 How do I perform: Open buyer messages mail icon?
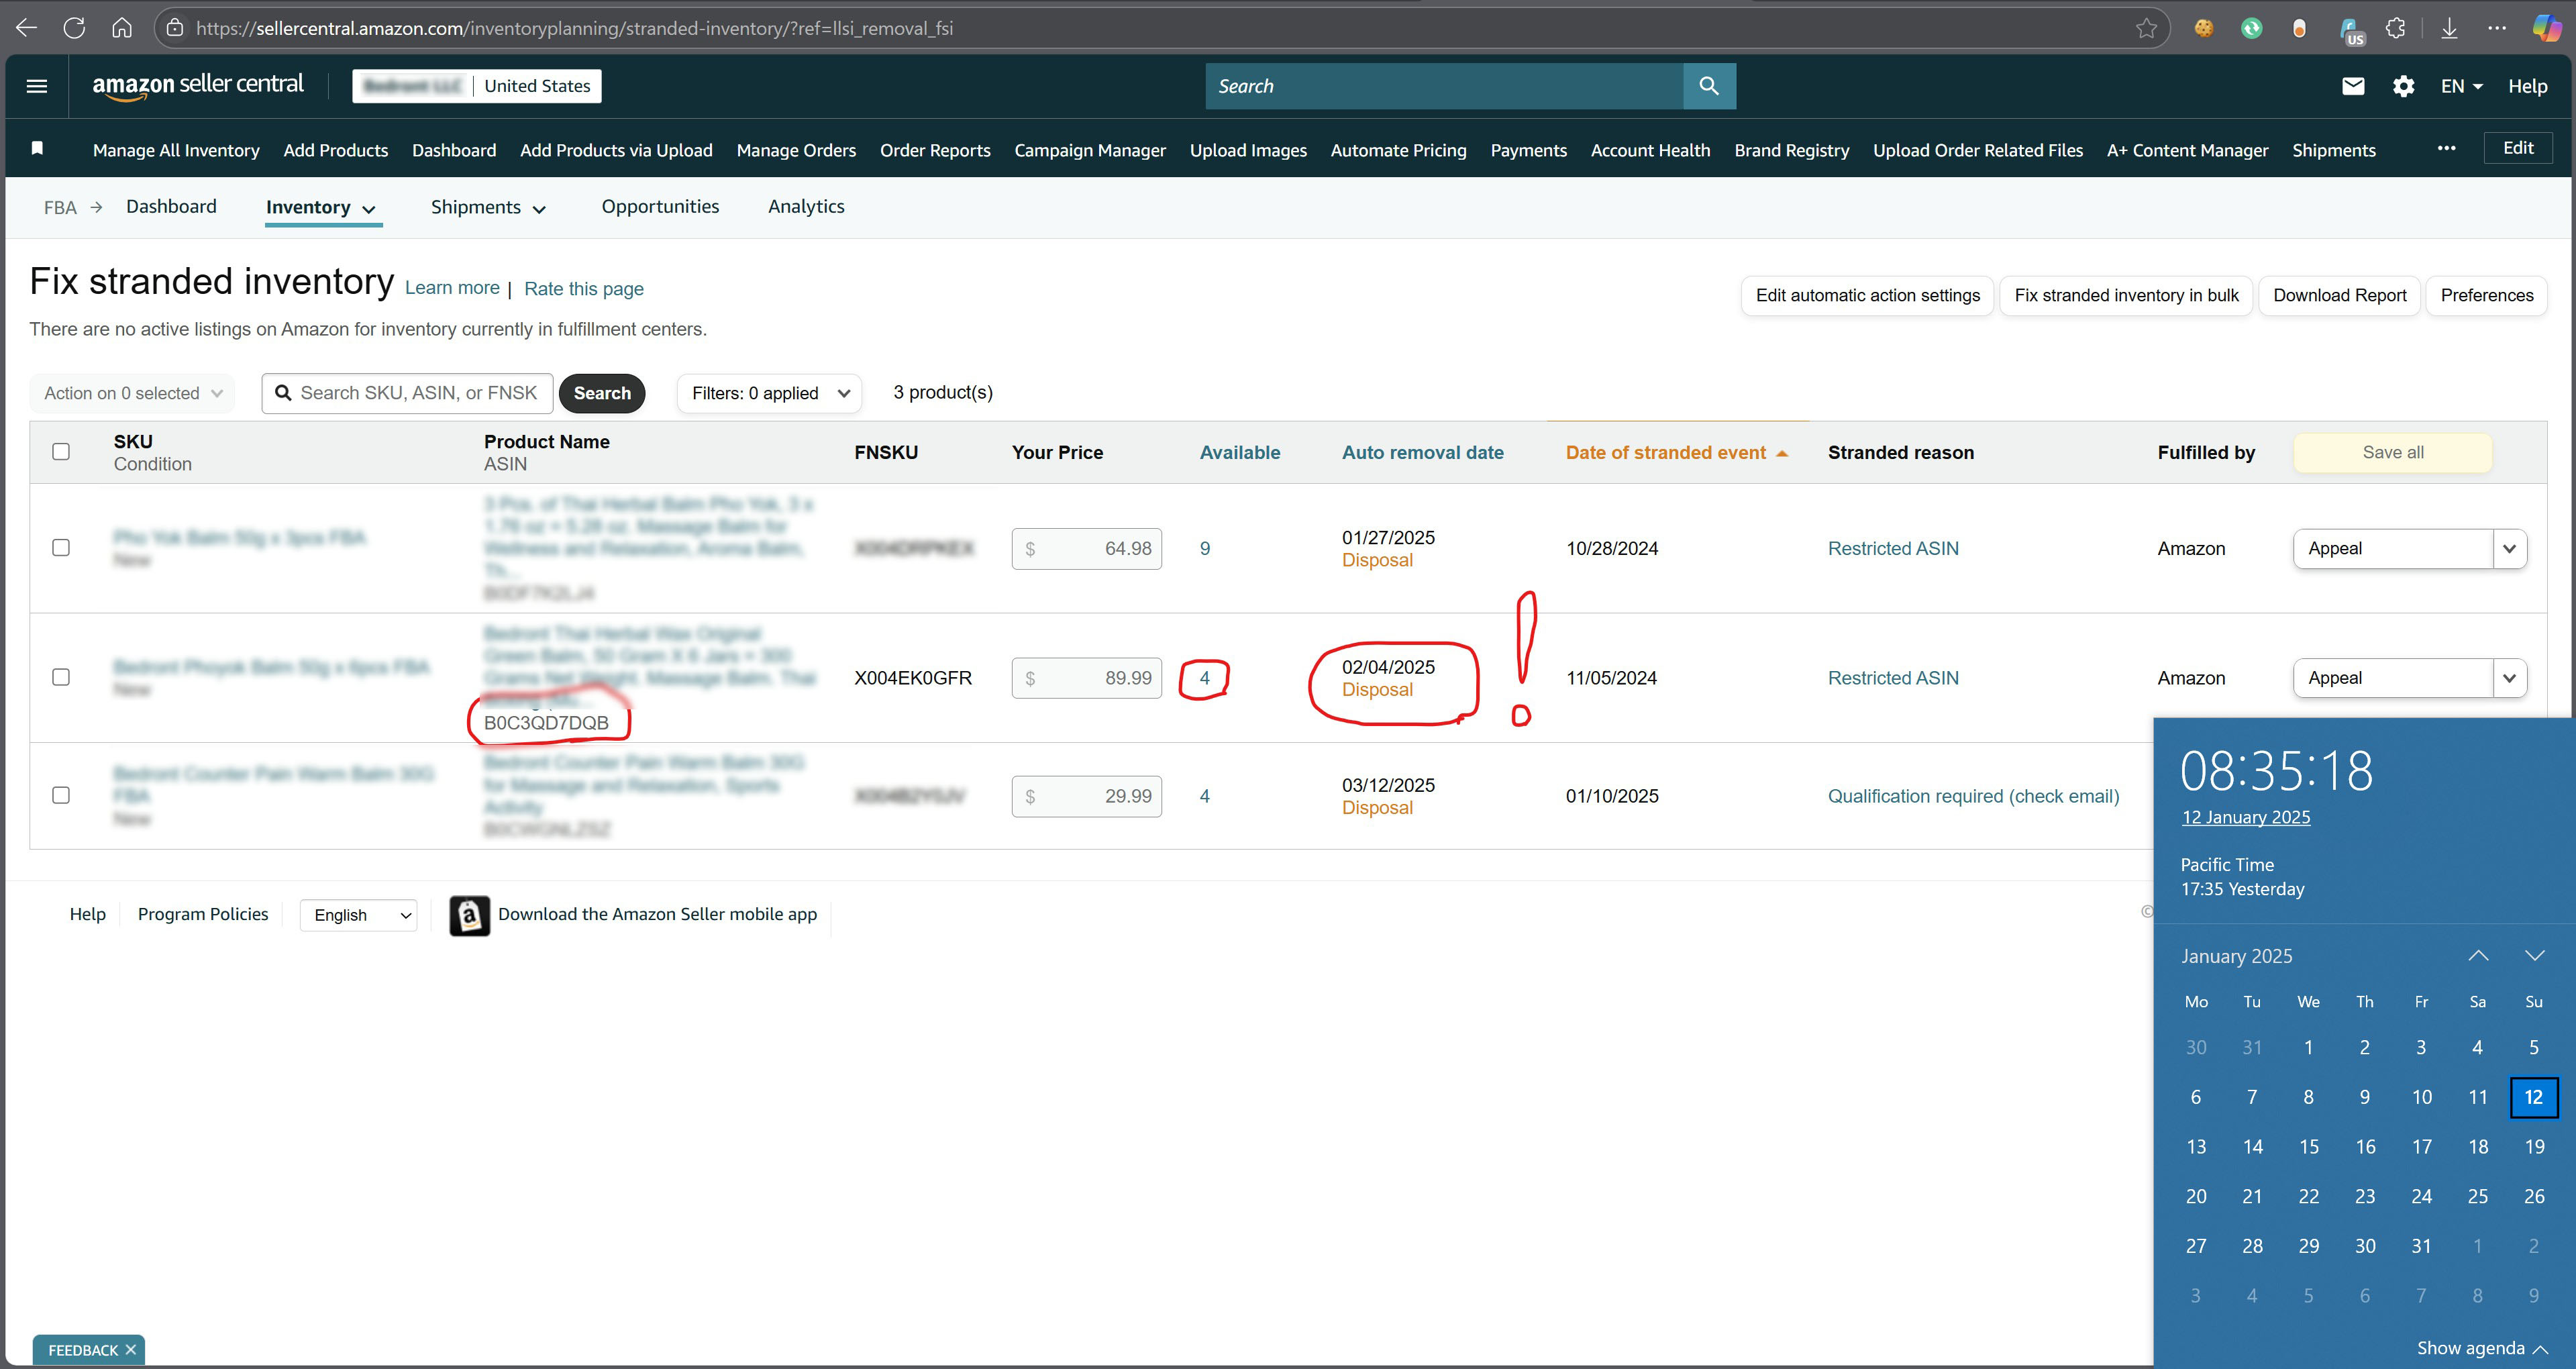[2353, 86]
